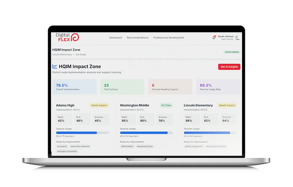Click the assessment_tools tag

tap(145, 146)
